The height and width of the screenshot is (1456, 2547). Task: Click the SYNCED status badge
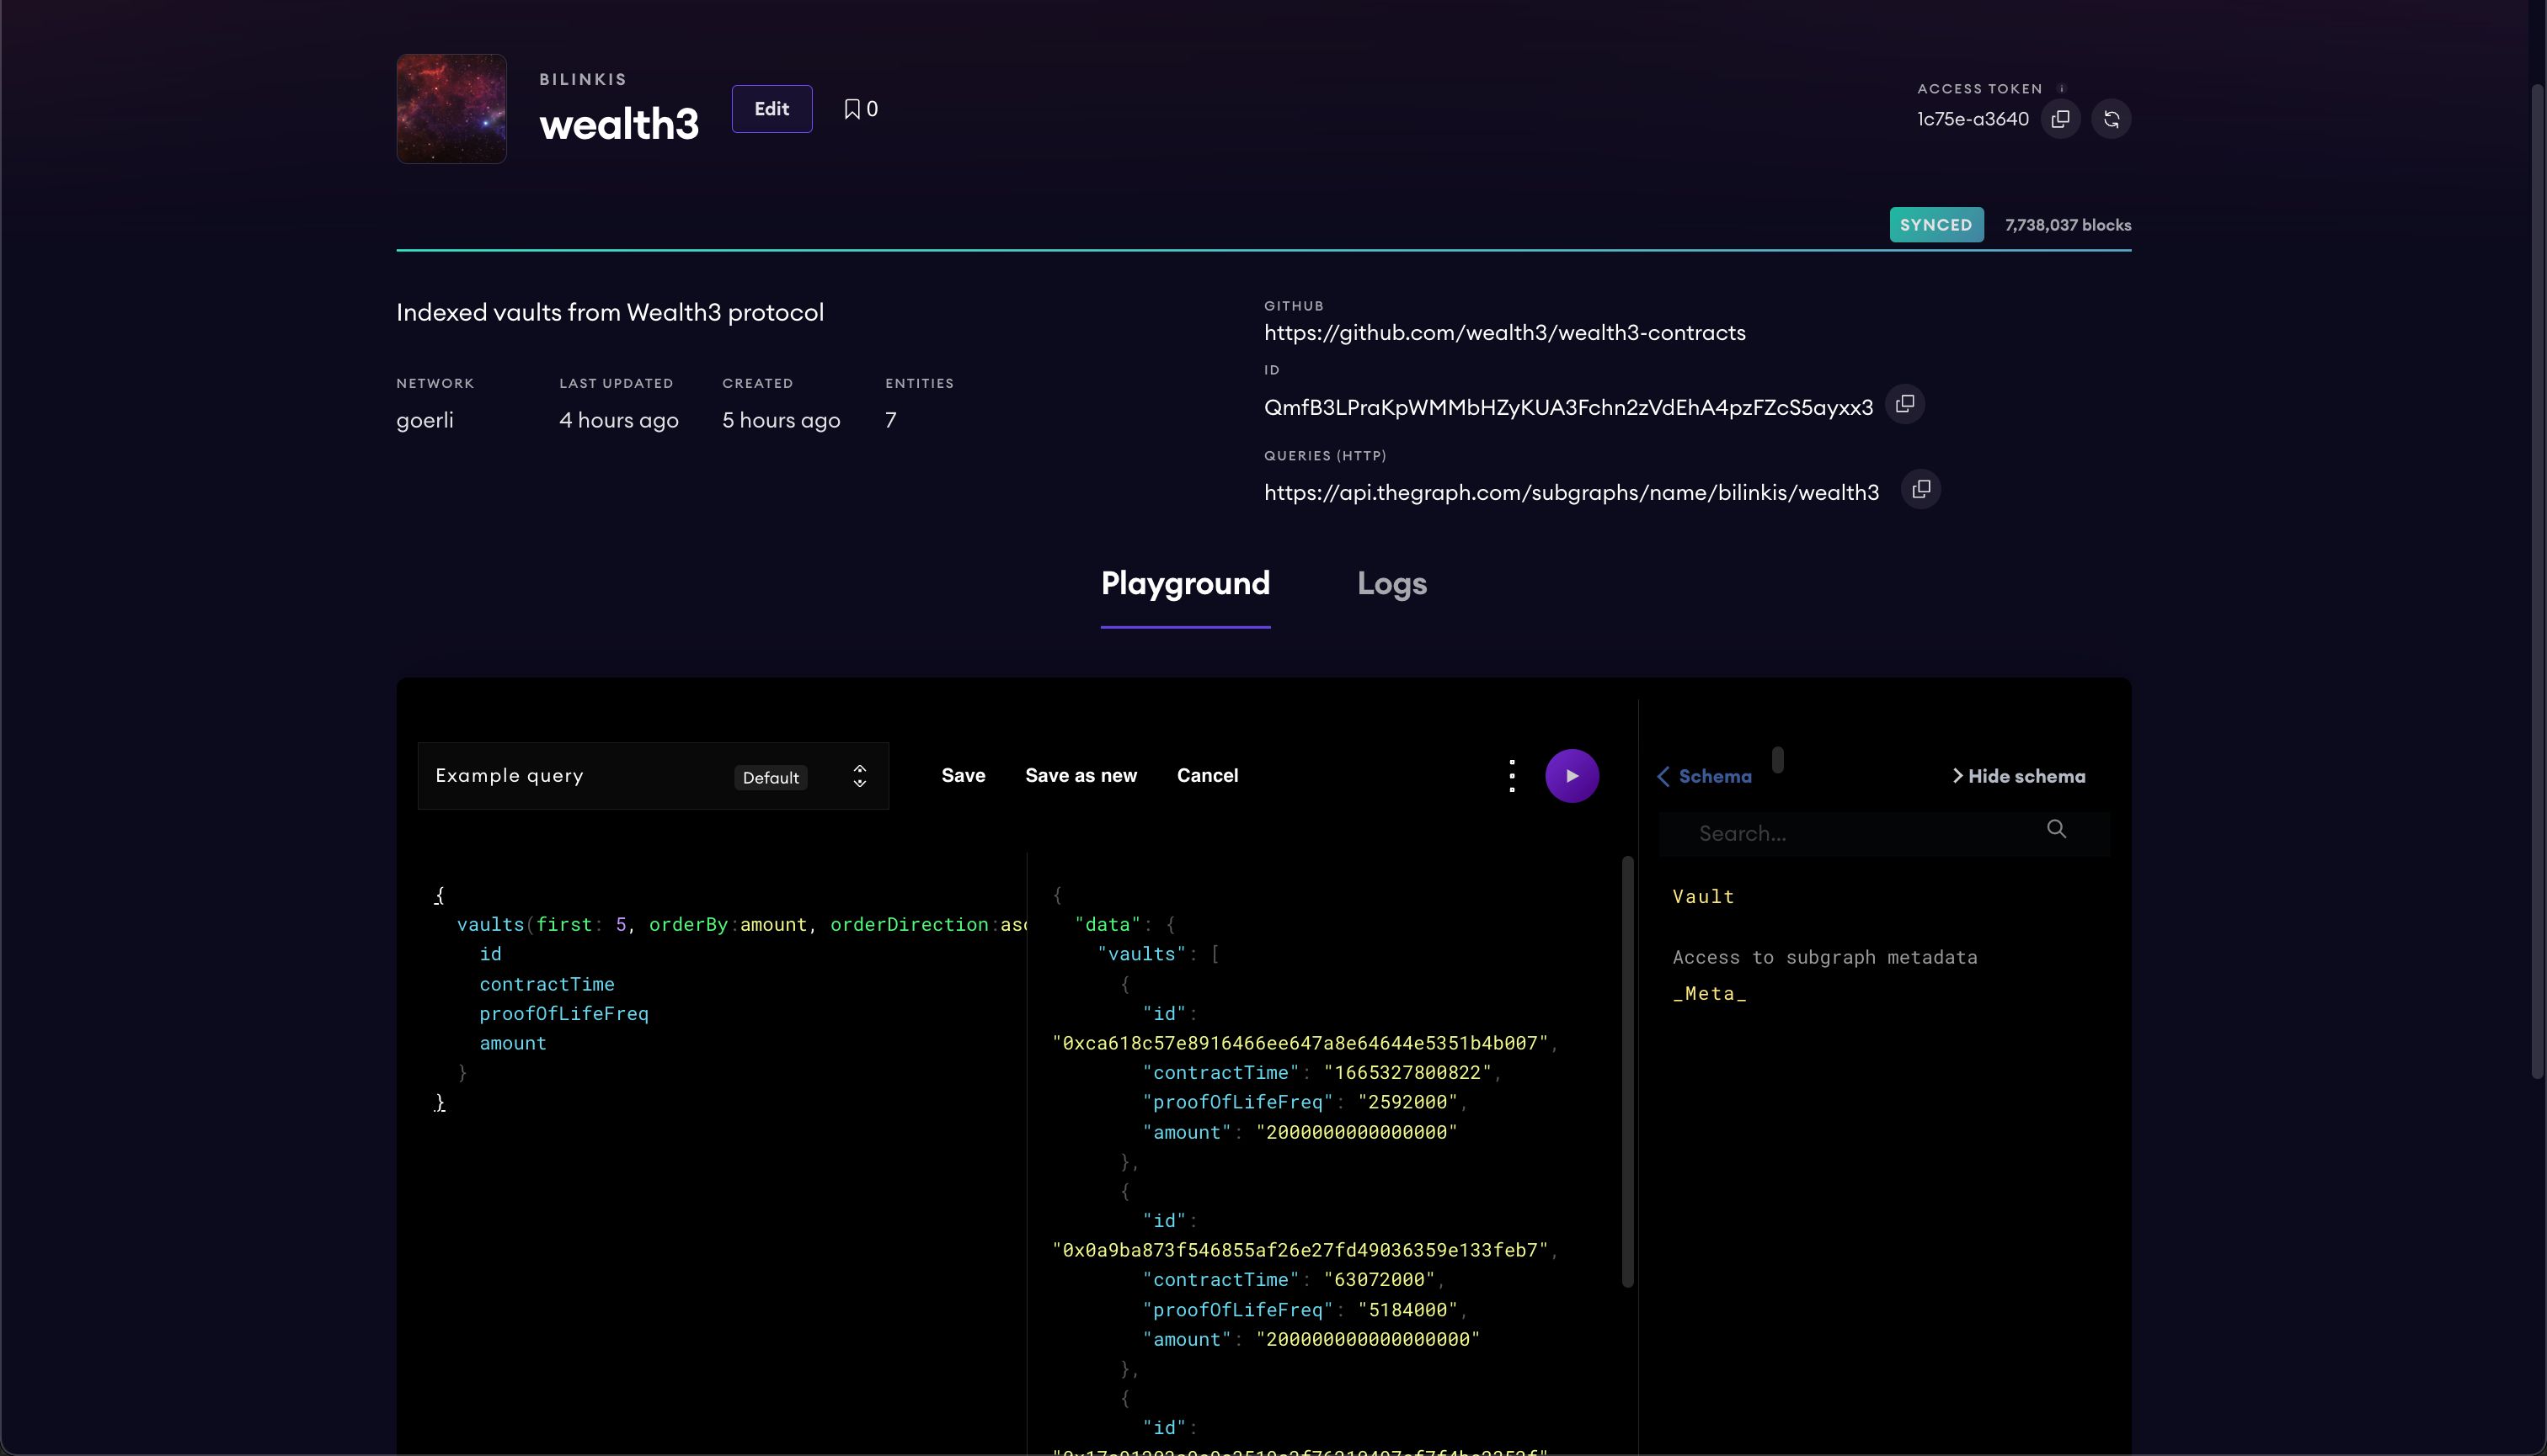pyautogui.click(x=1936, y=225)
